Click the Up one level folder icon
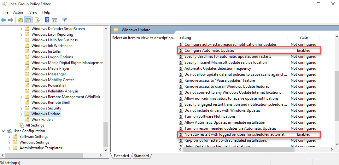Screen dimensions: 339x165 [x=20, y=20]
